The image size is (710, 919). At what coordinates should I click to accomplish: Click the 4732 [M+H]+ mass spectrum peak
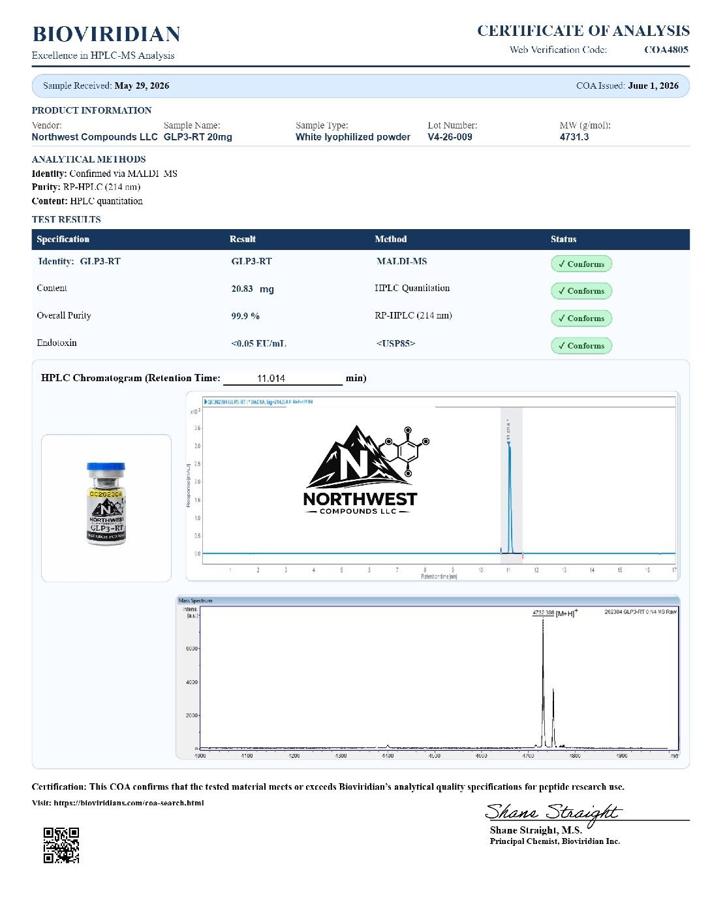pyautogui.click(x=543, y=679)
